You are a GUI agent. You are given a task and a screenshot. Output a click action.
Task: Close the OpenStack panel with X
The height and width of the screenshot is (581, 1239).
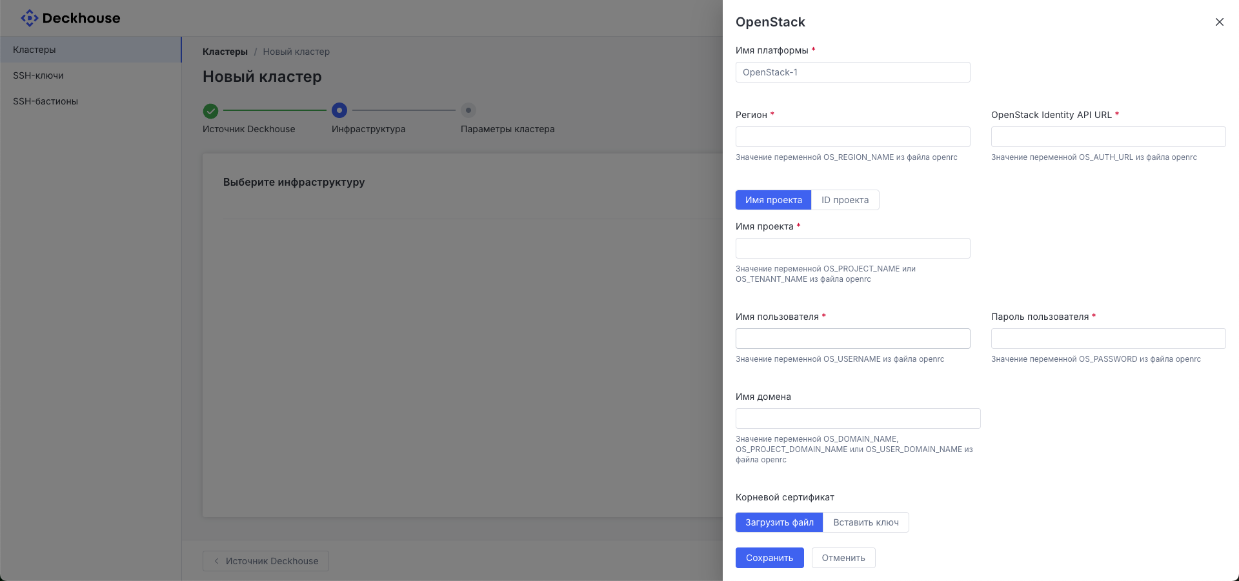tap(1219, 22)
